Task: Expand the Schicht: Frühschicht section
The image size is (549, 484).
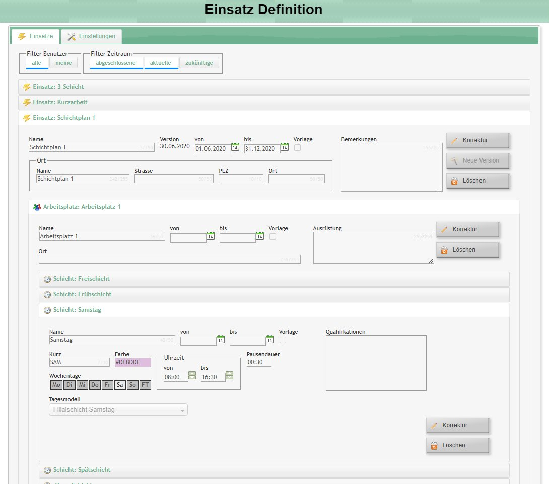Action: (x=274, y=295)
